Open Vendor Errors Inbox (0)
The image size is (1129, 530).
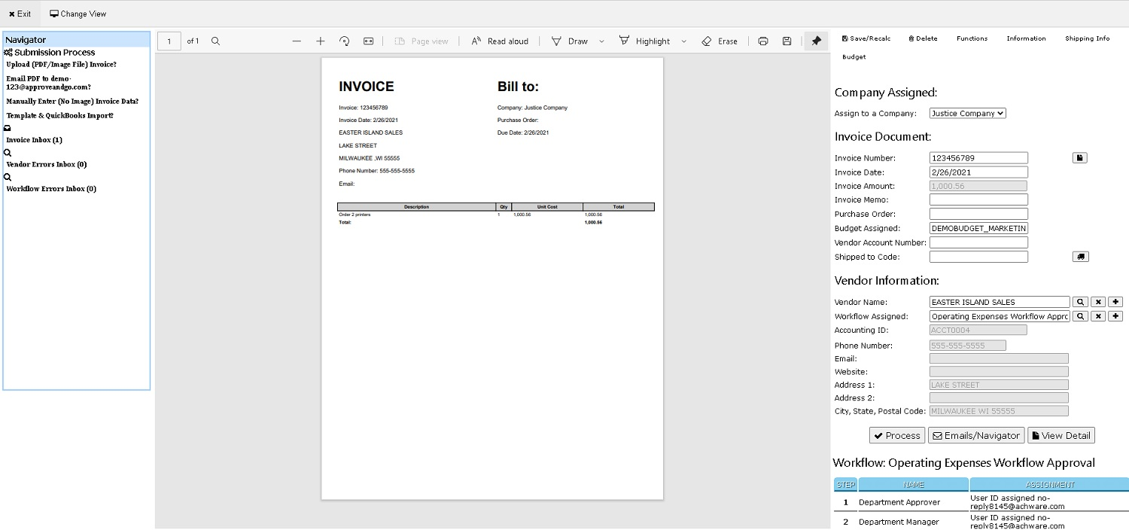click(x=47, y=164)
